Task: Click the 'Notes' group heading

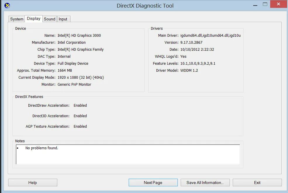Action: (x=20, y=141)
